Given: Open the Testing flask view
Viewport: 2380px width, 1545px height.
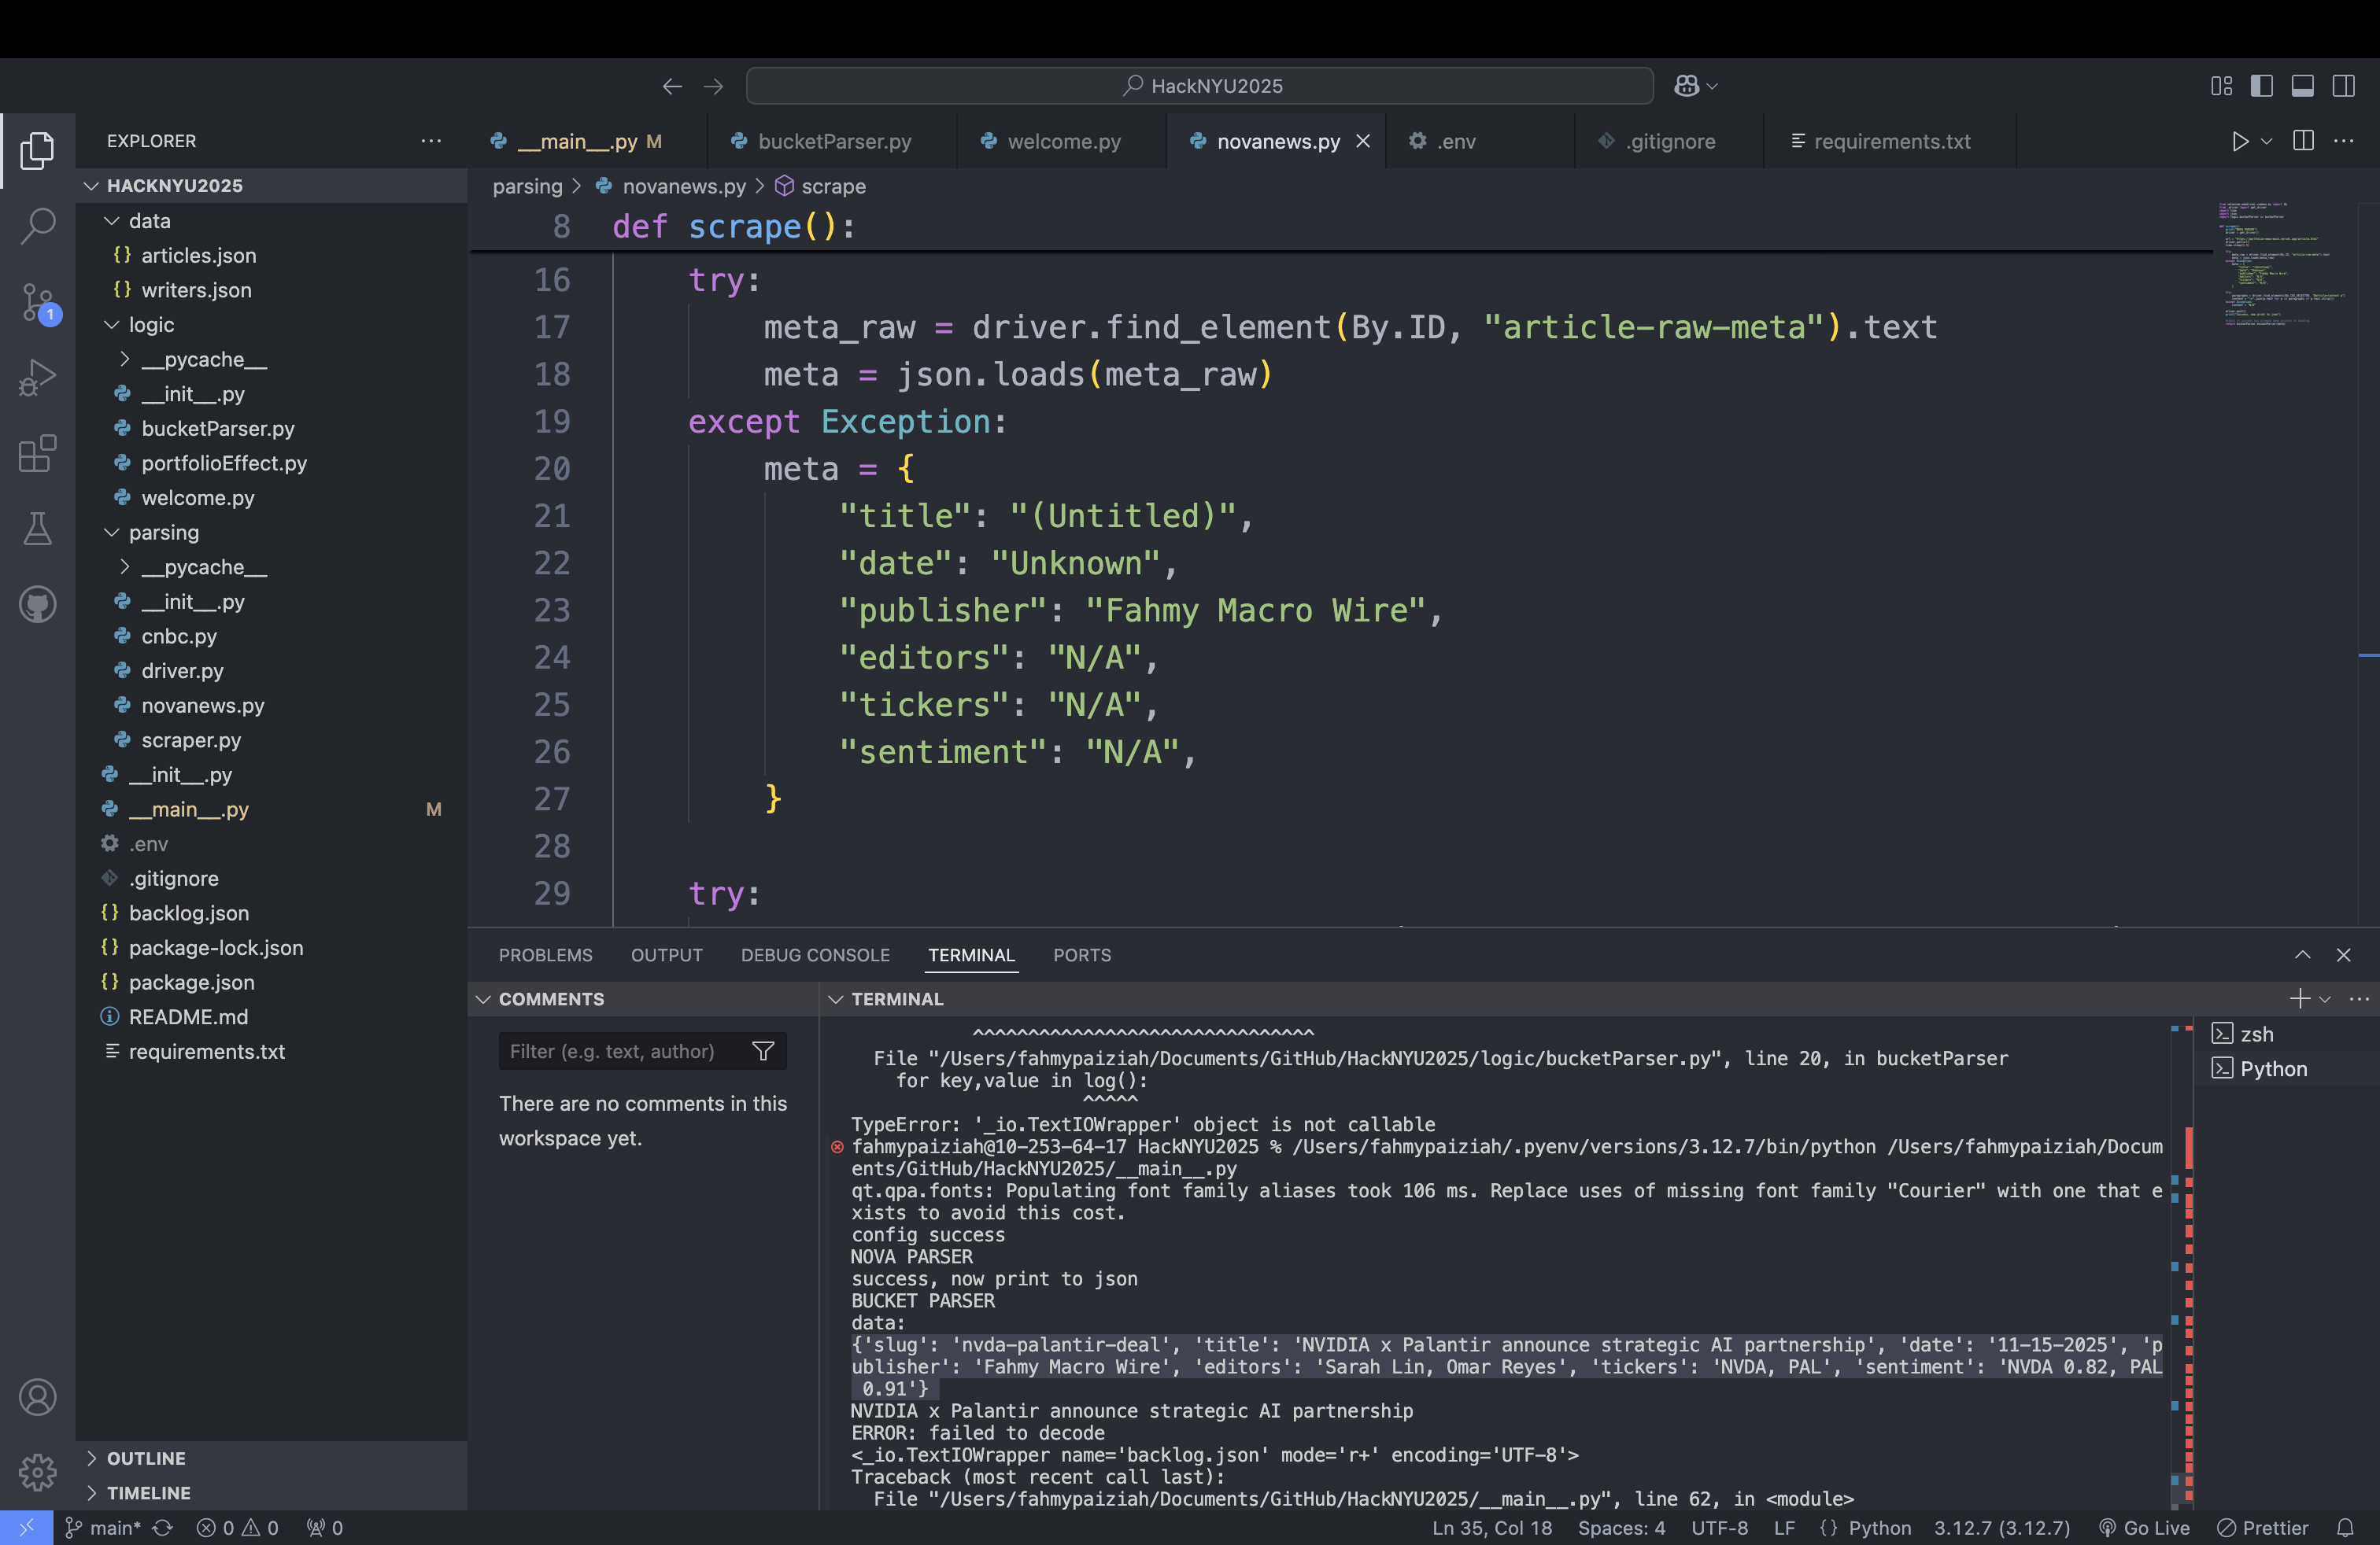Looking at the screenshot, I should tap(38, 529).
